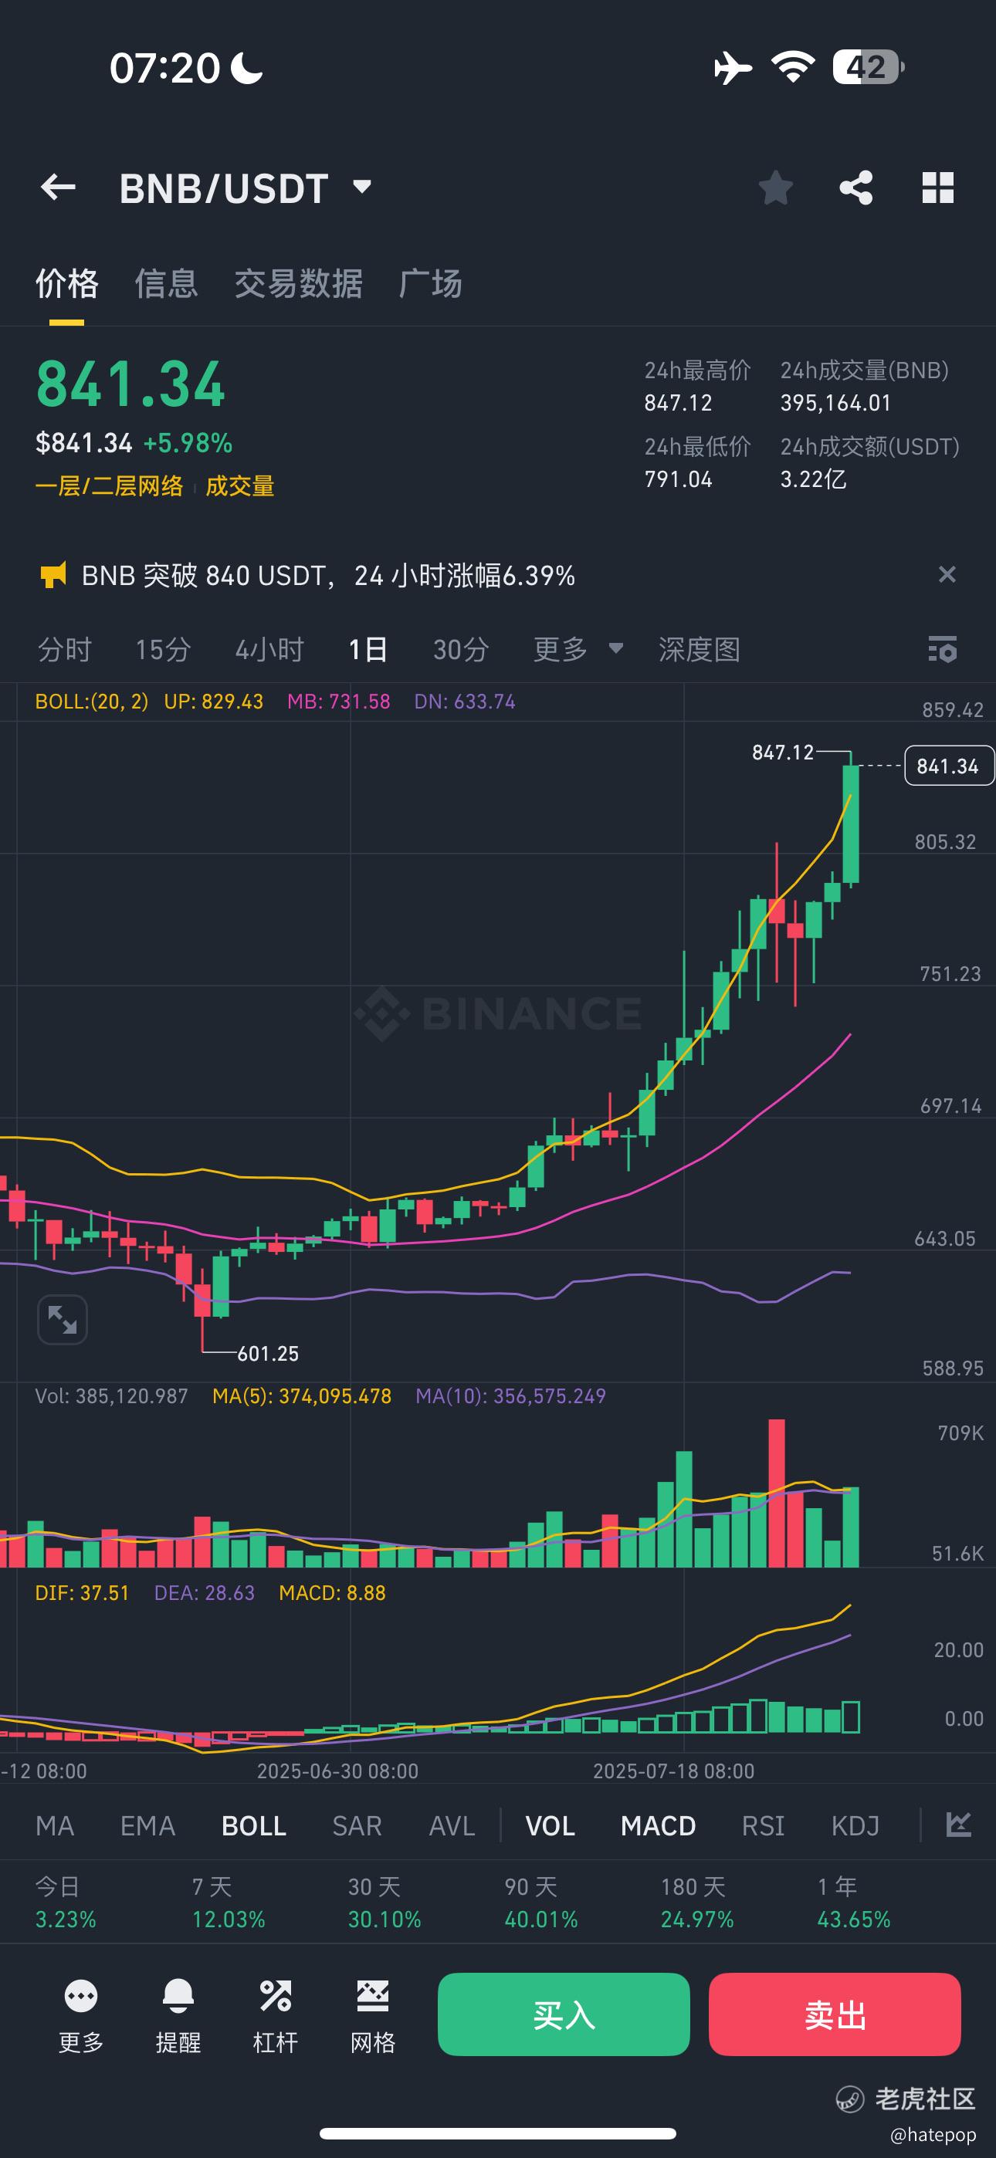Screen dimensions: 996x2158
Task: Toggle the MACD indicator
Action: [658, 1825]
